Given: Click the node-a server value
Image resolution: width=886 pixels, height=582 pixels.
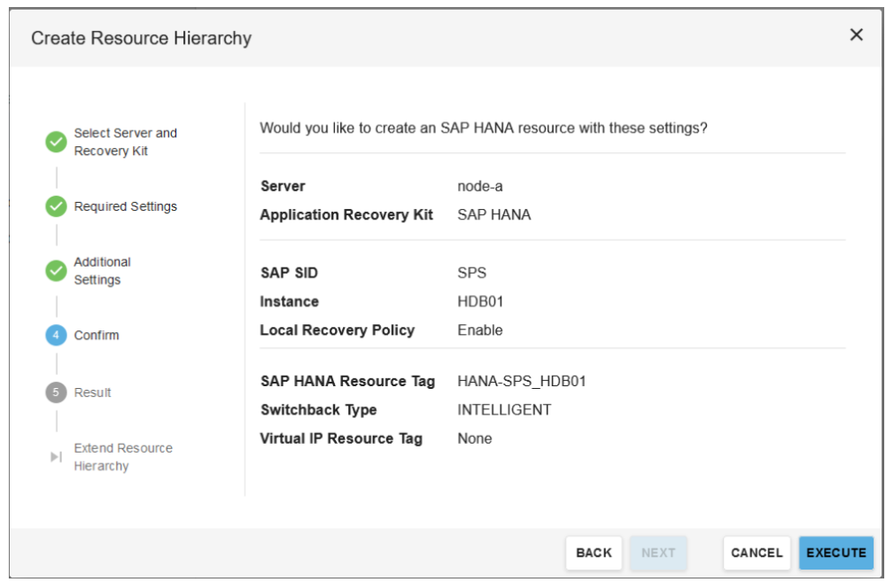Looking at the screenshot, I should point(480,186).
